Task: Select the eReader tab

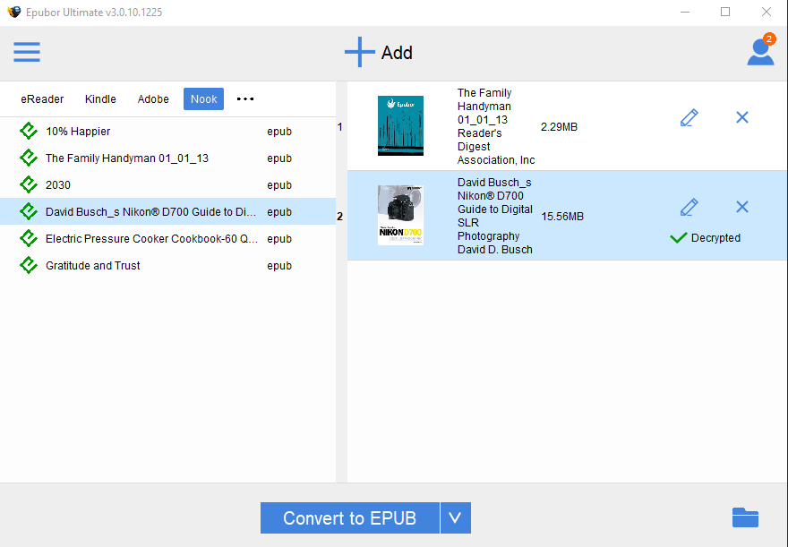Action: (x=42, y=99)
